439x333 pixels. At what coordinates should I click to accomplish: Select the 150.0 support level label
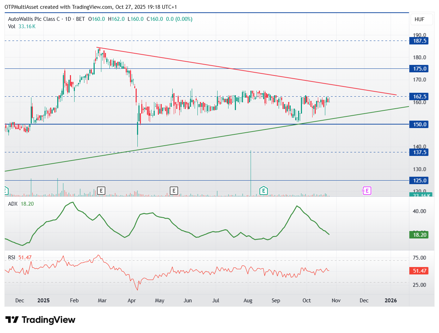point(419,124)
